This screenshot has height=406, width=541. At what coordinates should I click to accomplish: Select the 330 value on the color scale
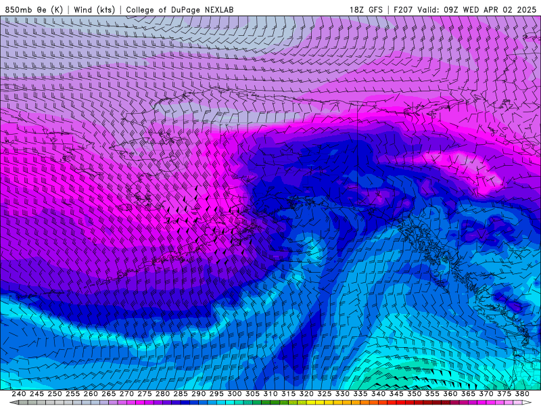click(x=342, y=394)
